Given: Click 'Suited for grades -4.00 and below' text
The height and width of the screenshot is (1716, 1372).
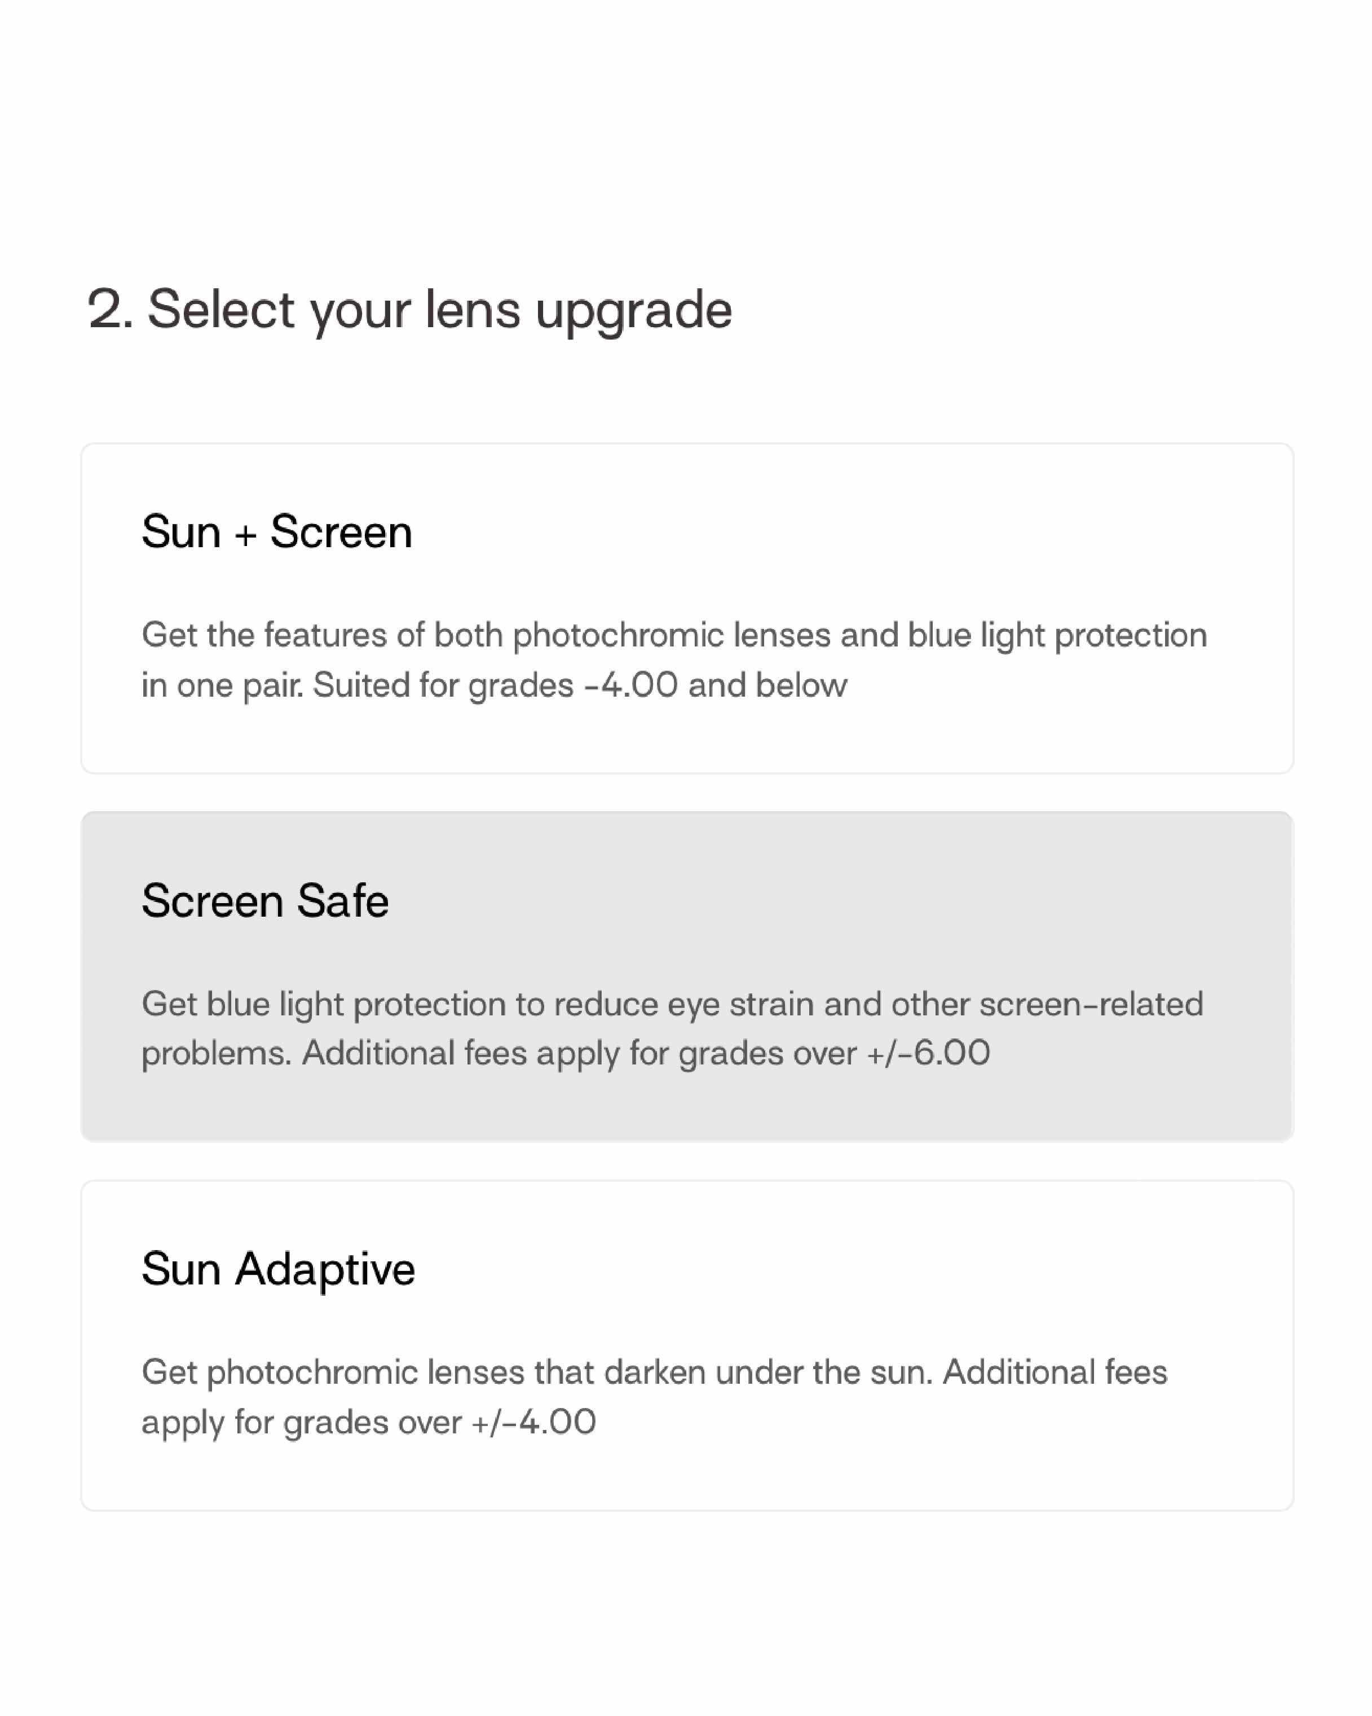Looking at the screenshot, I should (x=579, y=685).
